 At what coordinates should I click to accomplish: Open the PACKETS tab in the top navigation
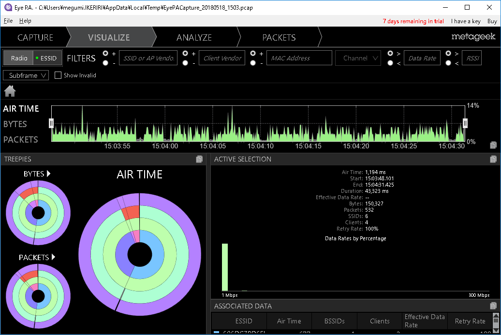tap(279, 37)
